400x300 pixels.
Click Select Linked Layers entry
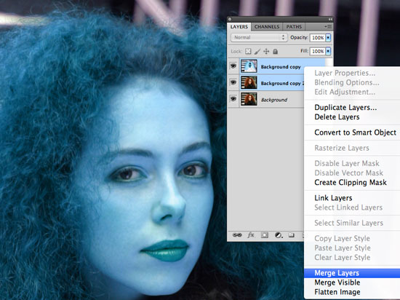tap(352, 208)
